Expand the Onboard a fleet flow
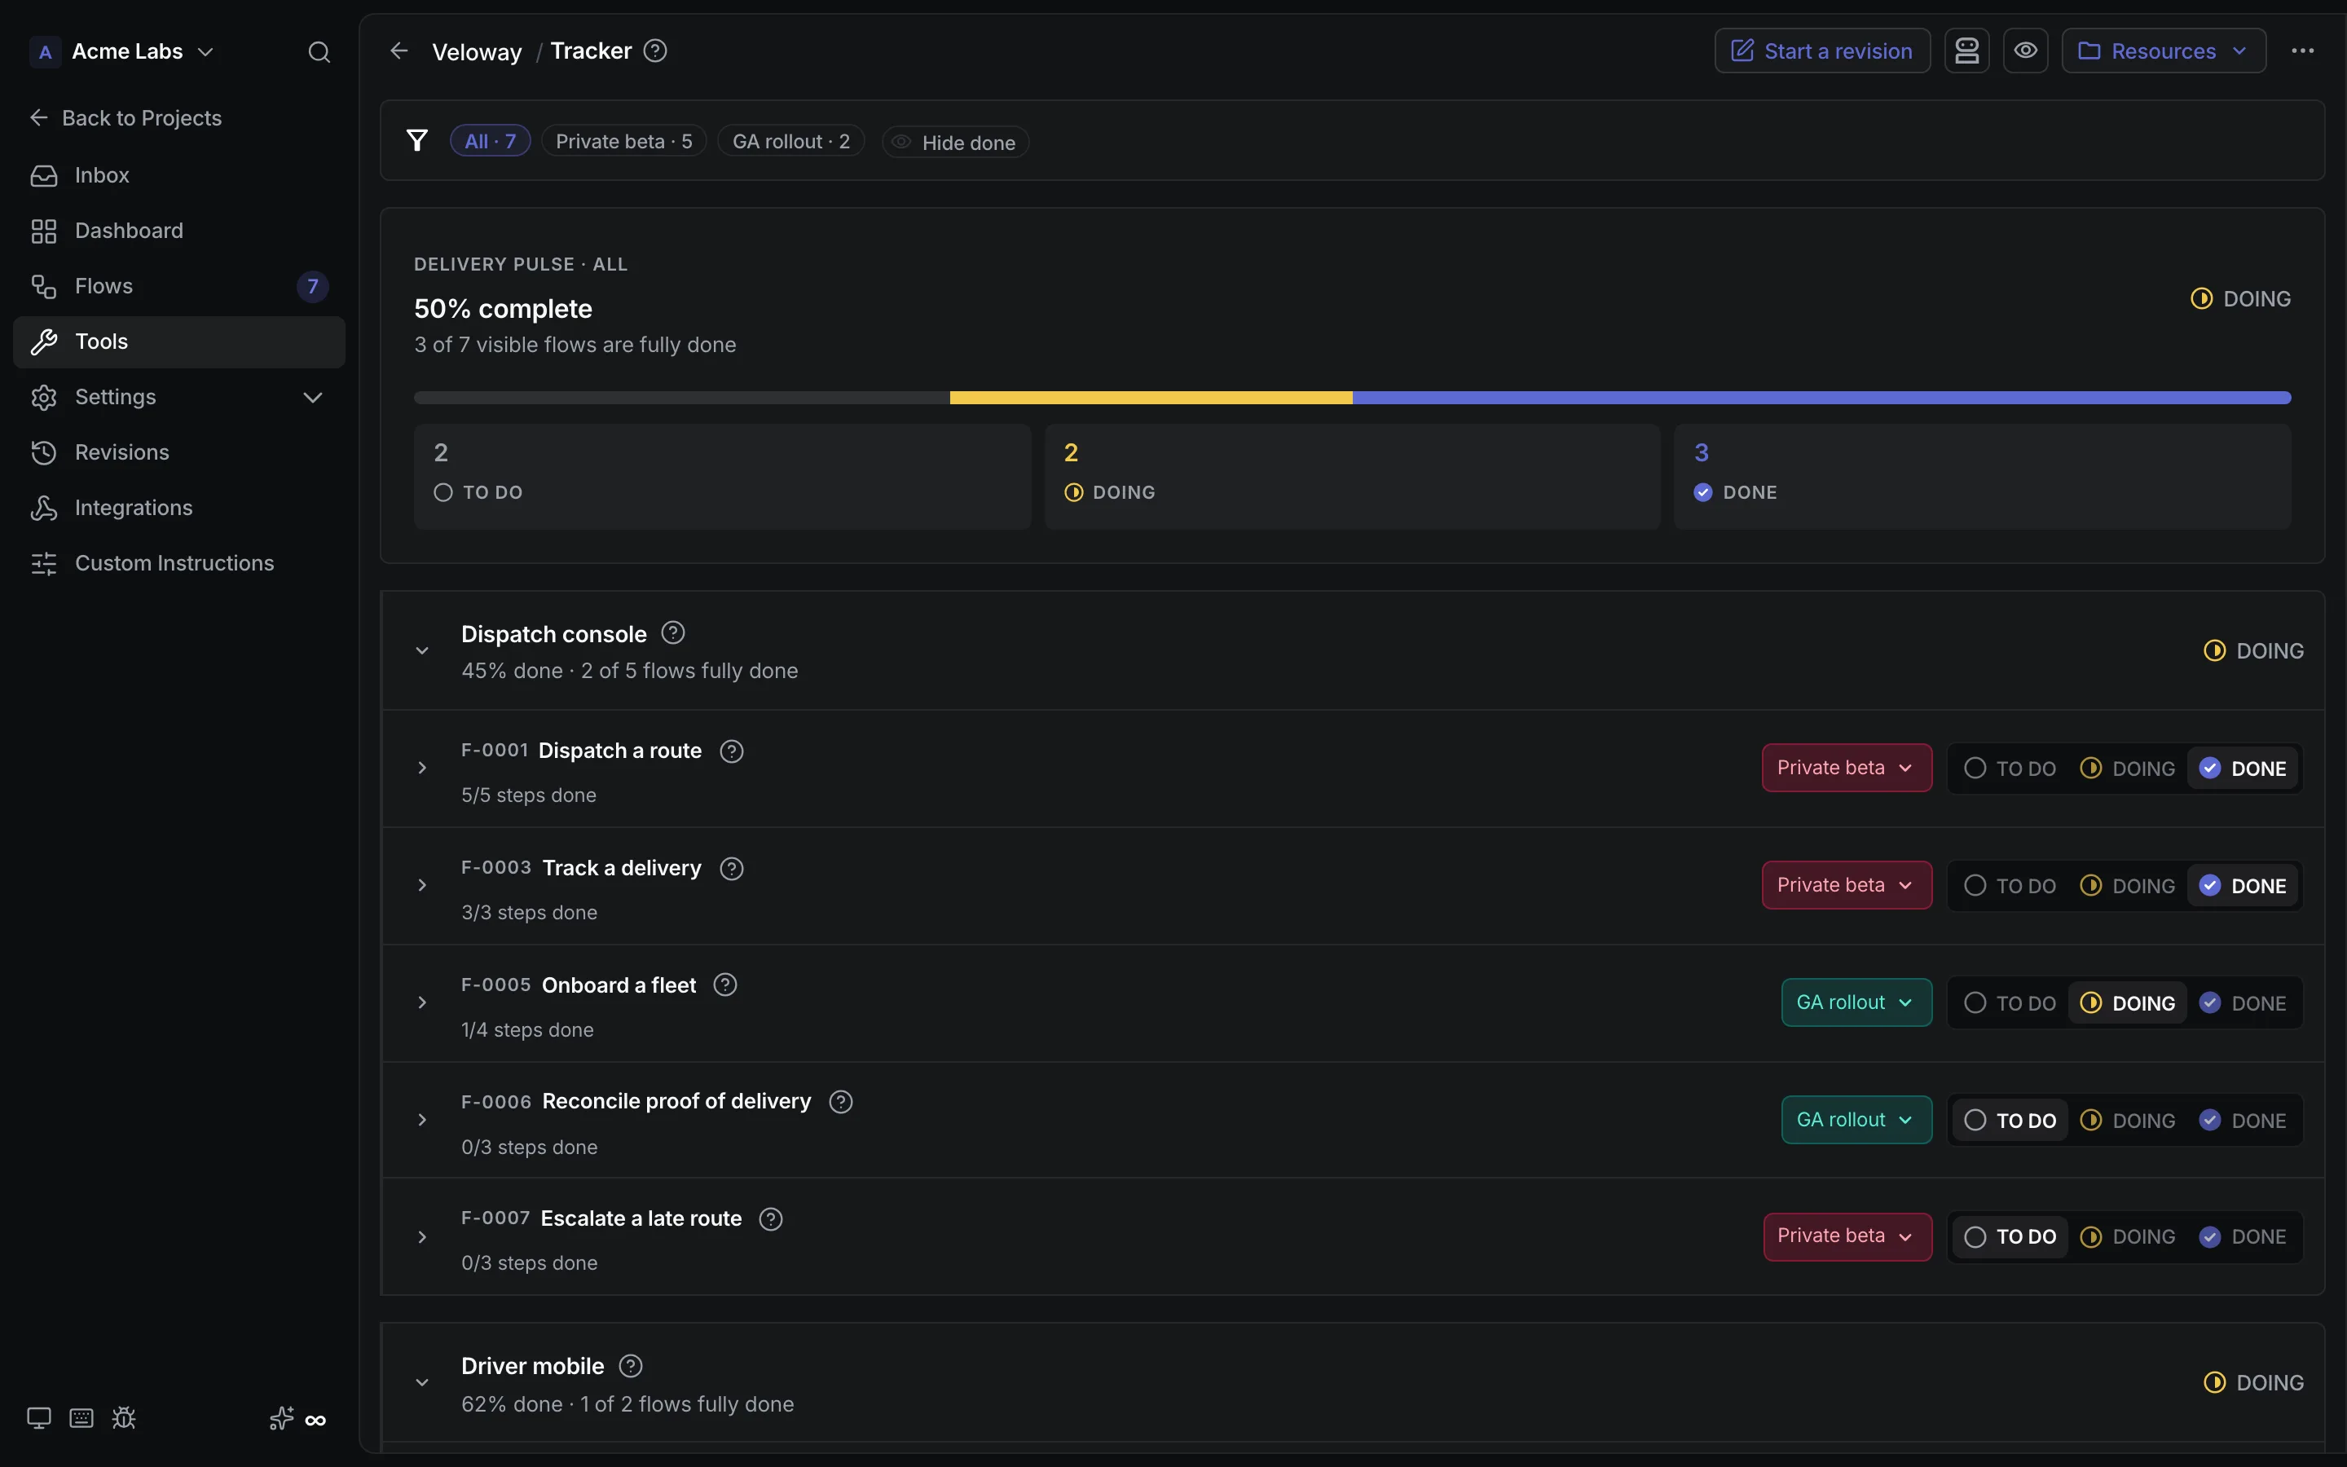 [422, 1003]
